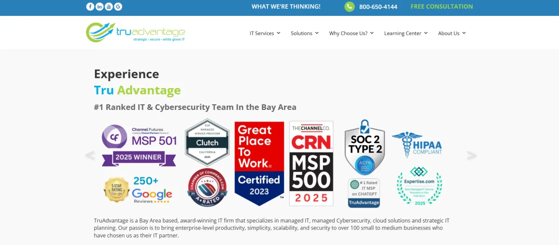Click the Clutch Top Managed Service Provider badge
This screenshot has width=559, height=245.
(x=207, y=142)
